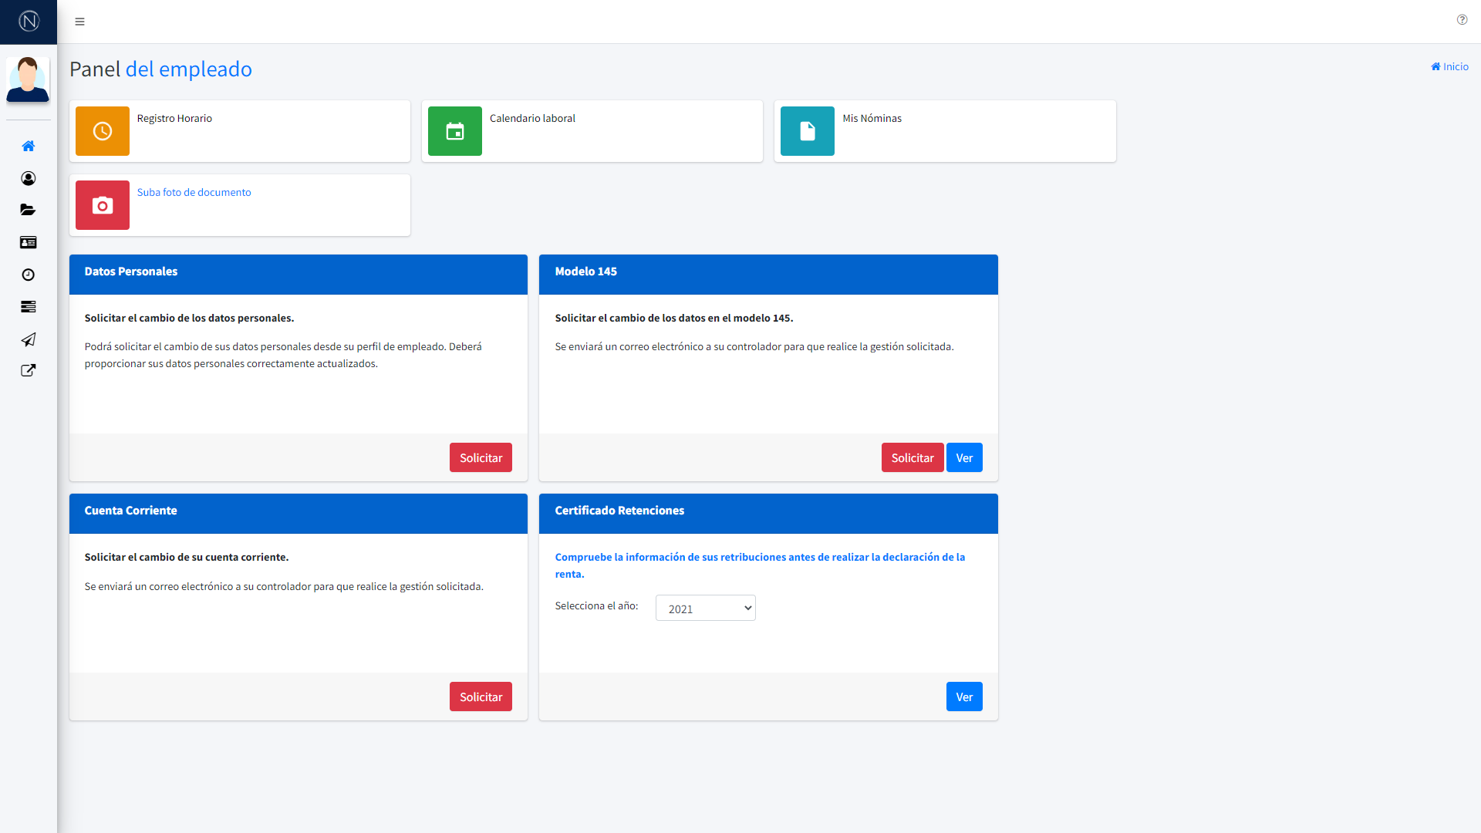Viewport: 1481px width, 833px height.
Task: Expand the year selection dropdown showing 2021
Action: (x=705, y=609)
